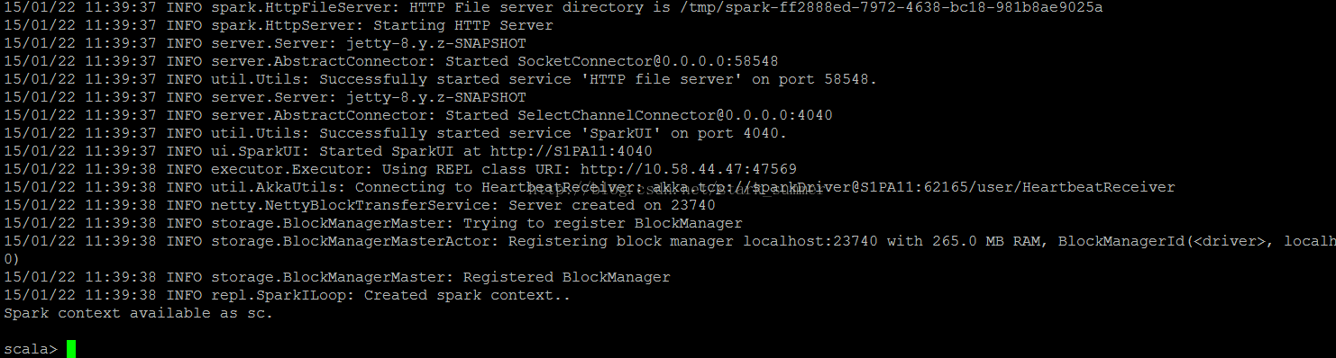The image size is (1336, 358).
Task: Click SelectChannelConnector@0.0.0.0:4040 text
Action: pyautogui.click(x=674, y=115)
